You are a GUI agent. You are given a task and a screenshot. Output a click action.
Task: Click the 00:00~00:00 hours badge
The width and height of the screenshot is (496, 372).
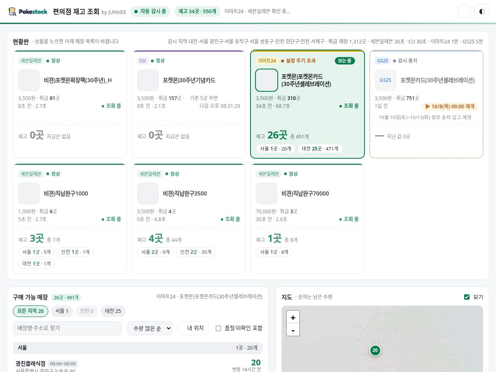point(63,364)
